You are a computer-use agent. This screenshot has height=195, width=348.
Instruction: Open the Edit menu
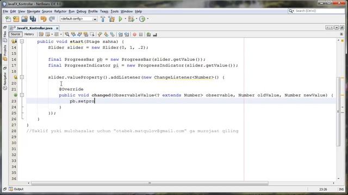pos(13,11)
